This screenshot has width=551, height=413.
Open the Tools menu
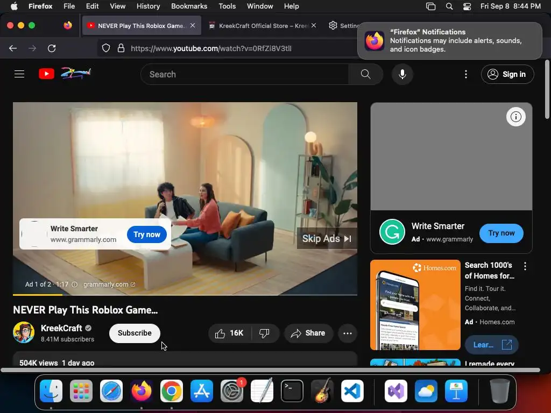227,6
